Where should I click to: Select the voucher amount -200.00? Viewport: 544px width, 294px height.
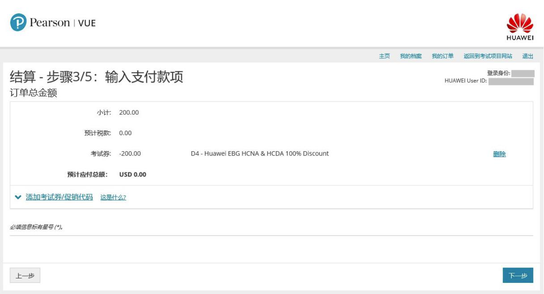(x=130, y=153)
